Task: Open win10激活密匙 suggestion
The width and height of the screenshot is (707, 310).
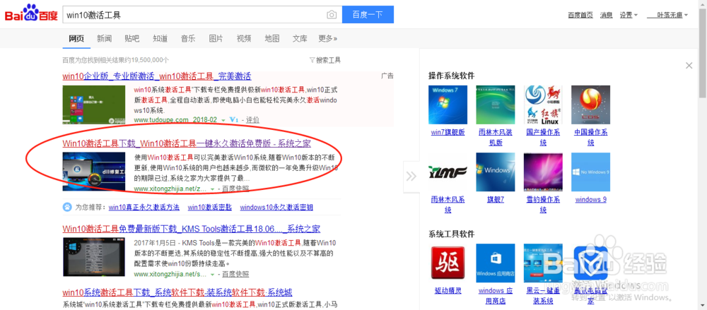Action: (x=210, y=208)
